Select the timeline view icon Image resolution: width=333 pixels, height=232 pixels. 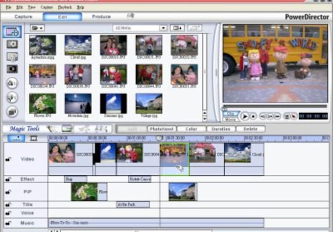tap(16, 139)
